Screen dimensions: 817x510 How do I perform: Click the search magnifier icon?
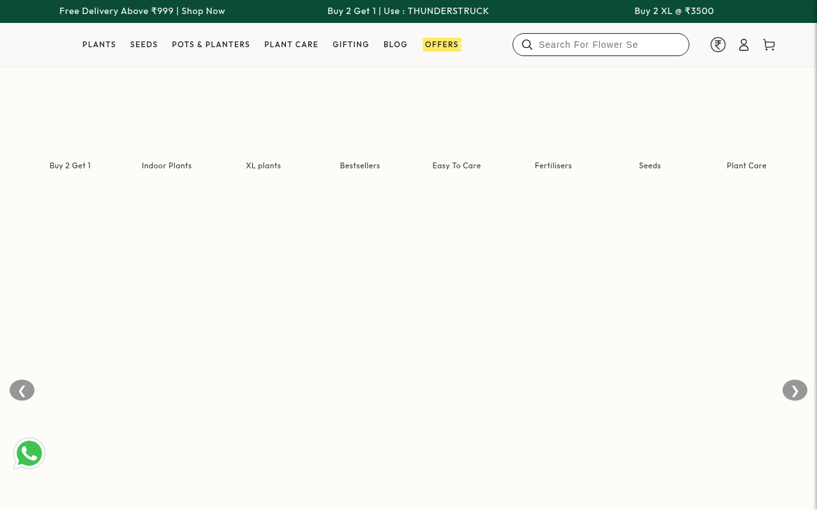(527, 45)
